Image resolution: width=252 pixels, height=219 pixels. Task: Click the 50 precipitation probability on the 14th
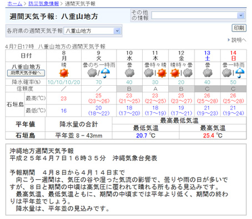(x=233, y=82)
